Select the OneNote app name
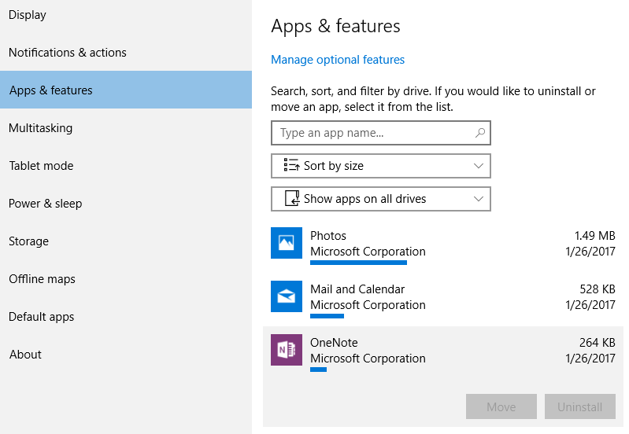Viewport: 629px width, 434px height. 334,343
